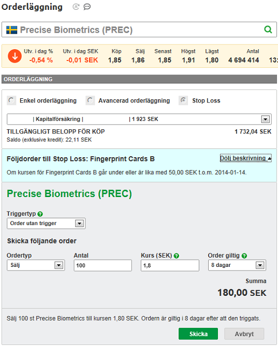Select Avancerad orderläggning radio button
The width and height of the screenshot is (278, 346).
(90, 100)
